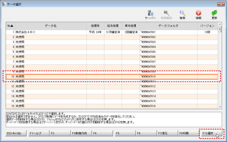Click folder cell ¥DB¥DAT016
The height and width of the screenshot is (142, 227).
point(168,106)
